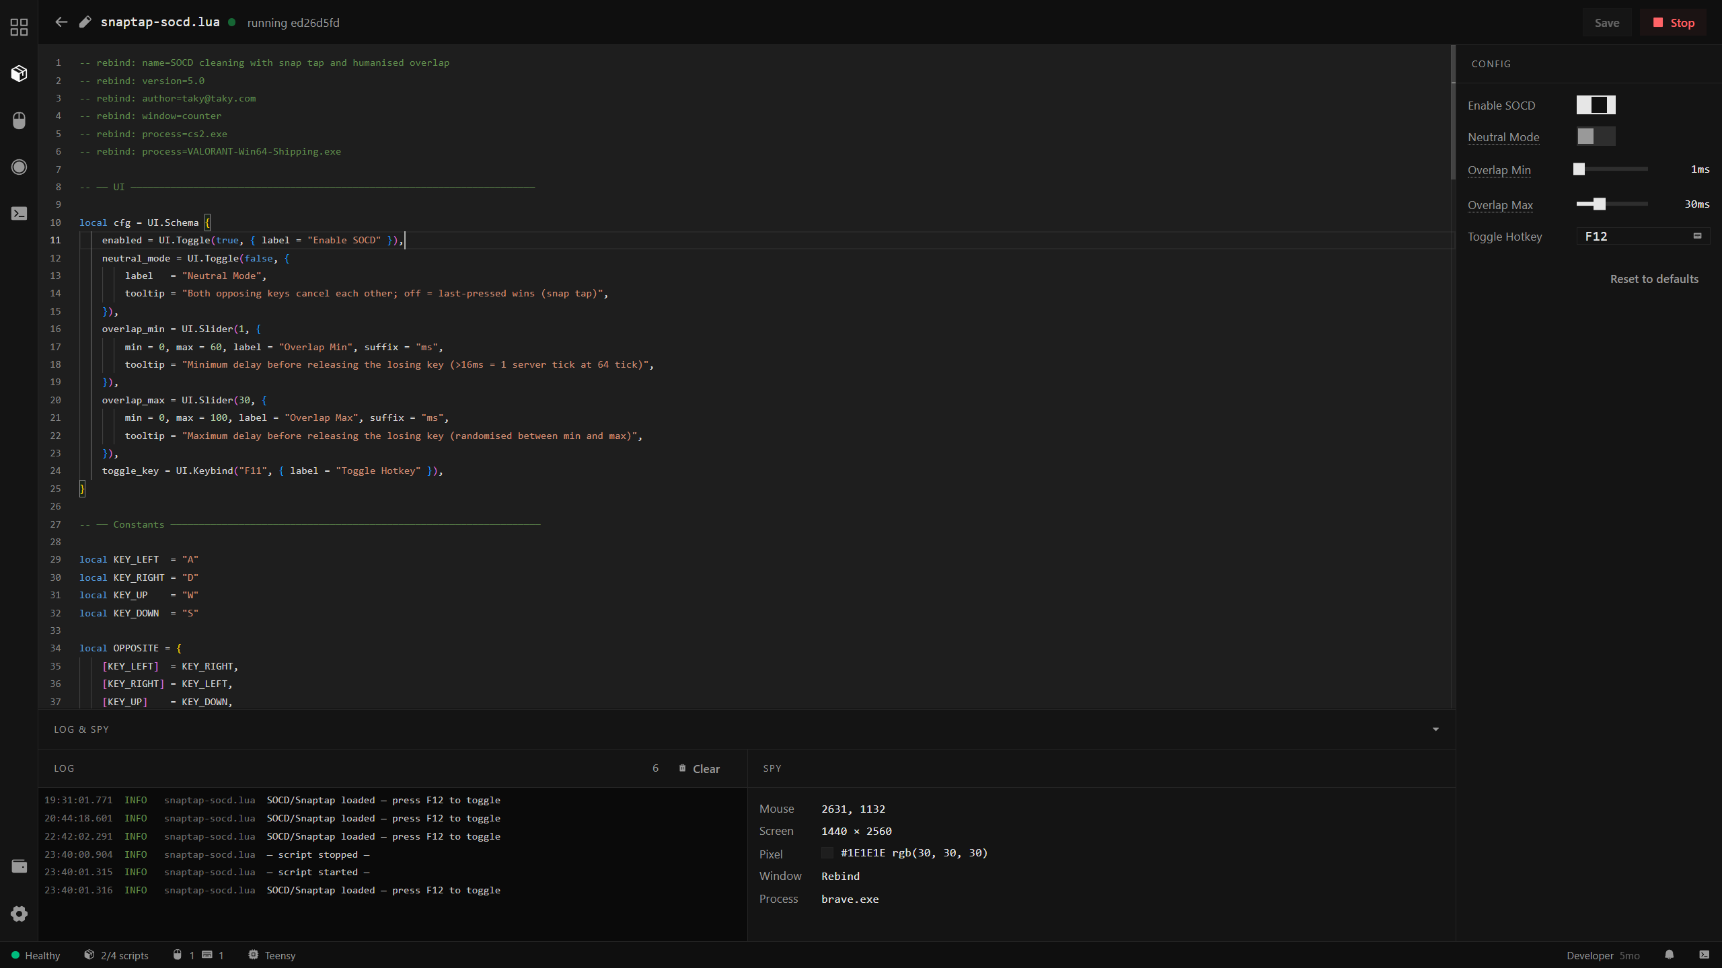Click Reset to defaults
Image resolution: width=1722 pixels, height=968 pixels.
(1654, 279)
